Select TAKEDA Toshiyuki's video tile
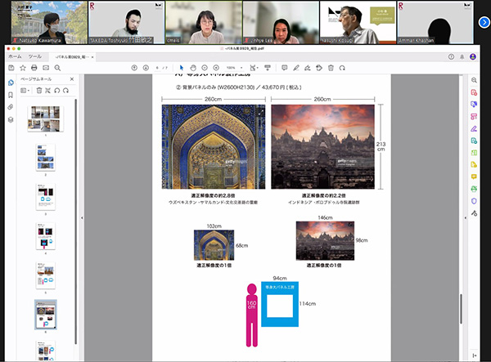The width and height of the screenshot is (491, 362). [127, 22]
